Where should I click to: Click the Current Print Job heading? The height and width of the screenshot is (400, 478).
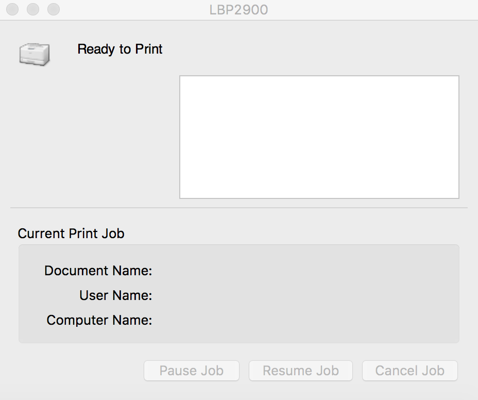point(71,234)
